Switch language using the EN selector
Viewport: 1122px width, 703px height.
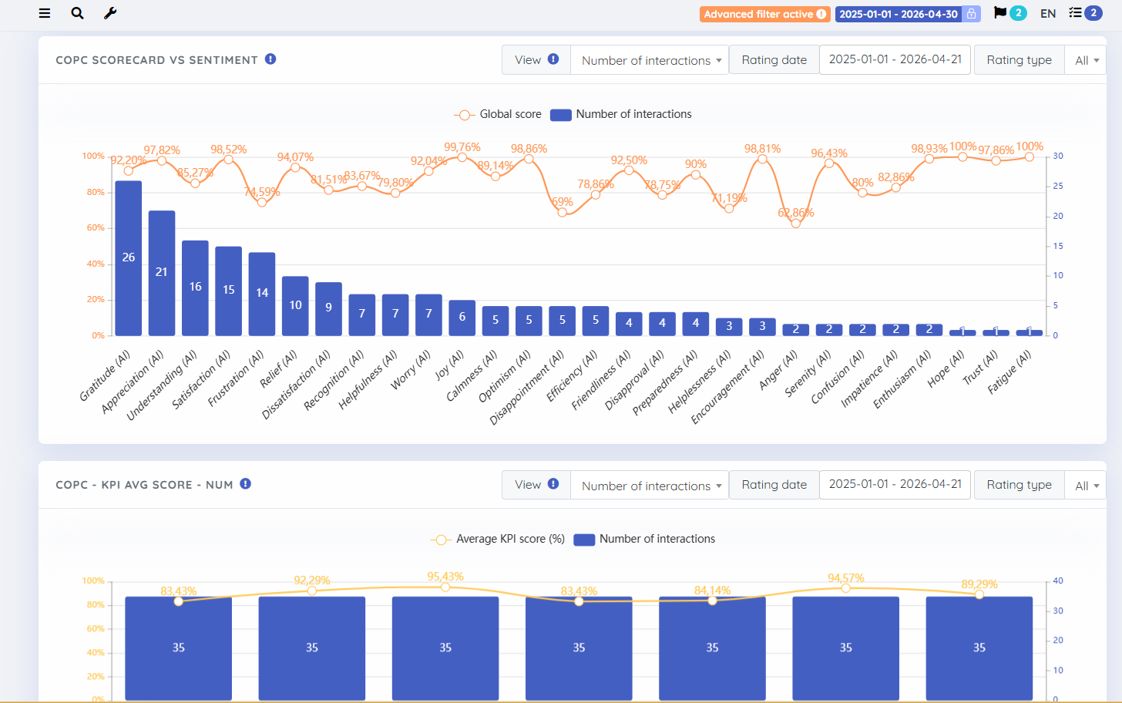pyautogui.click(x=1048, y=14)
